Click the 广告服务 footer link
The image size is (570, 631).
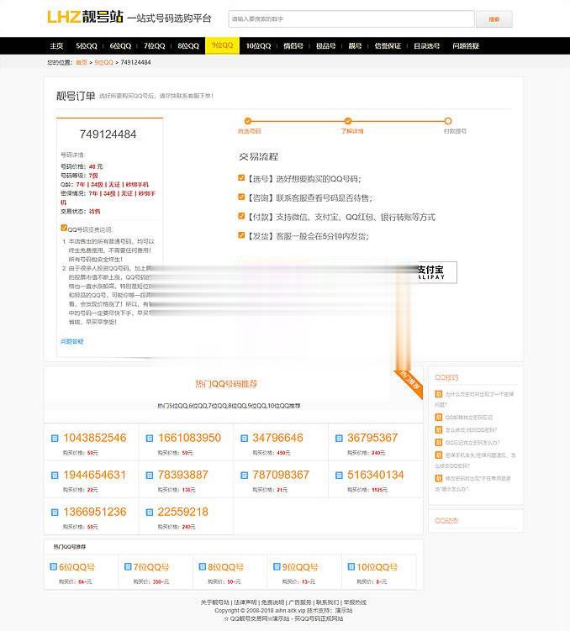click(300, 602)
